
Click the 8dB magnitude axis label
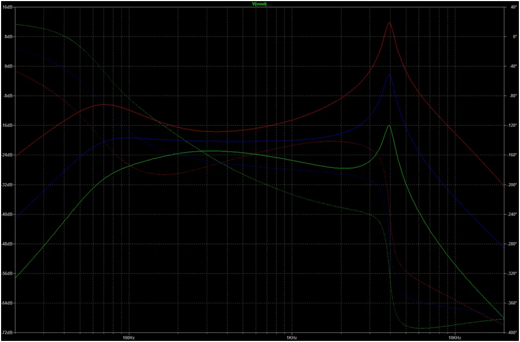[9, 36]
